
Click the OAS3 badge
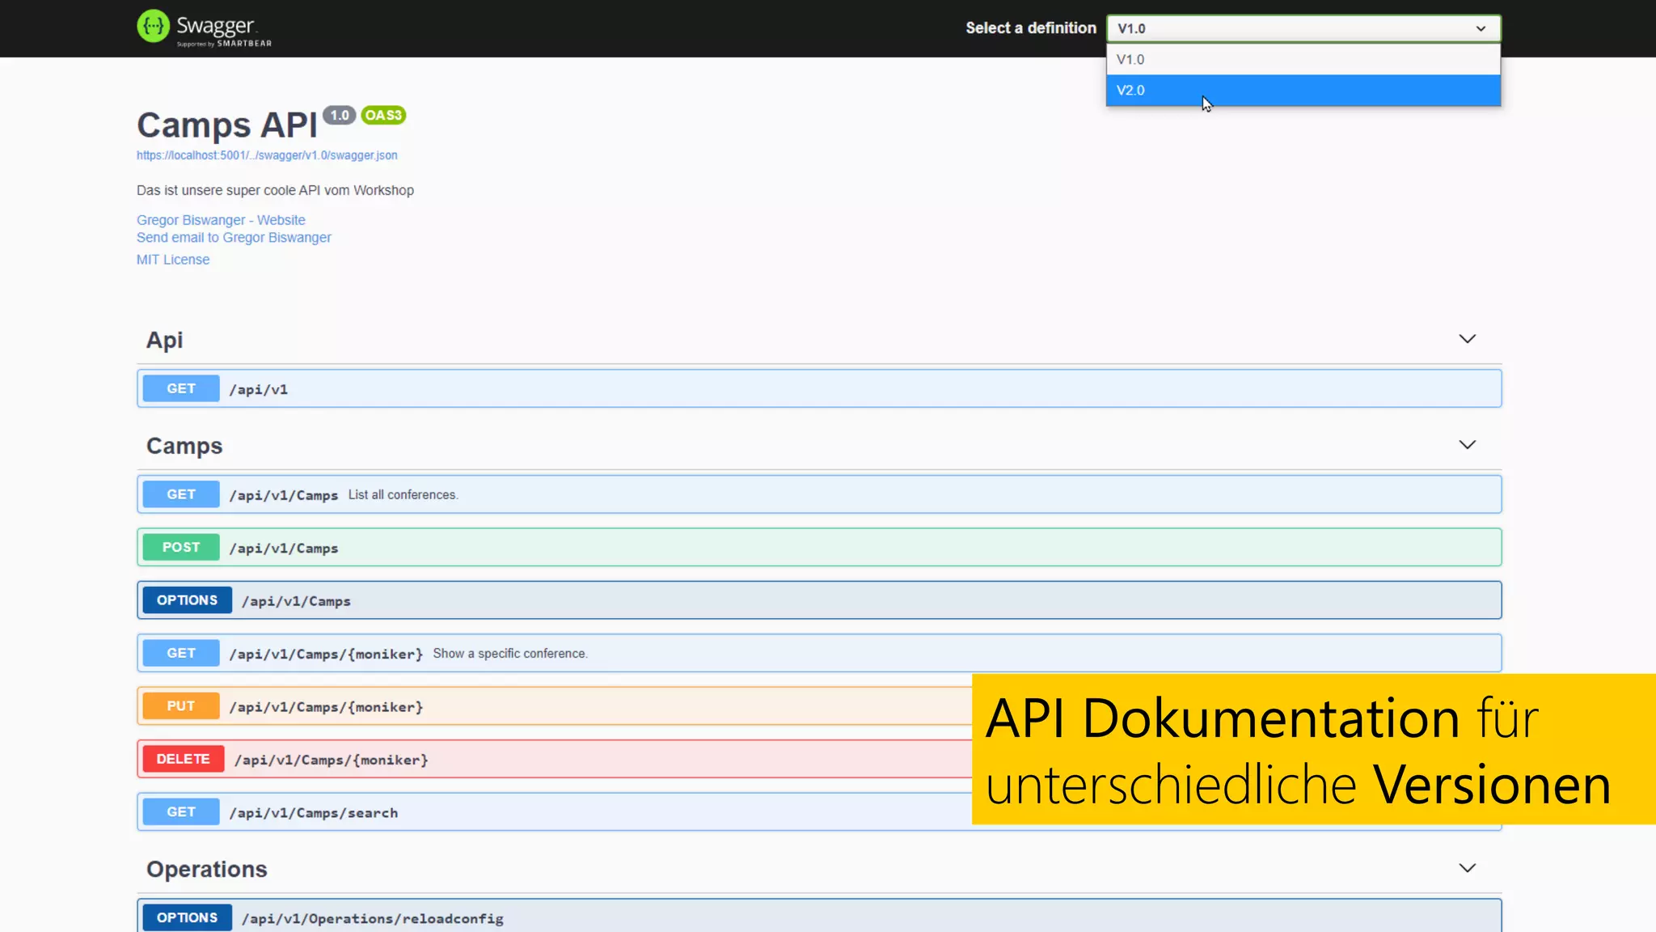coord(383,115)
